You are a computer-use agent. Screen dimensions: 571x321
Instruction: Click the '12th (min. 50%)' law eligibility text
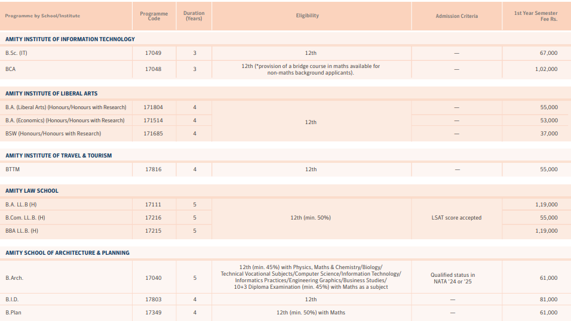pyautogui.click(x=311, y=218)
